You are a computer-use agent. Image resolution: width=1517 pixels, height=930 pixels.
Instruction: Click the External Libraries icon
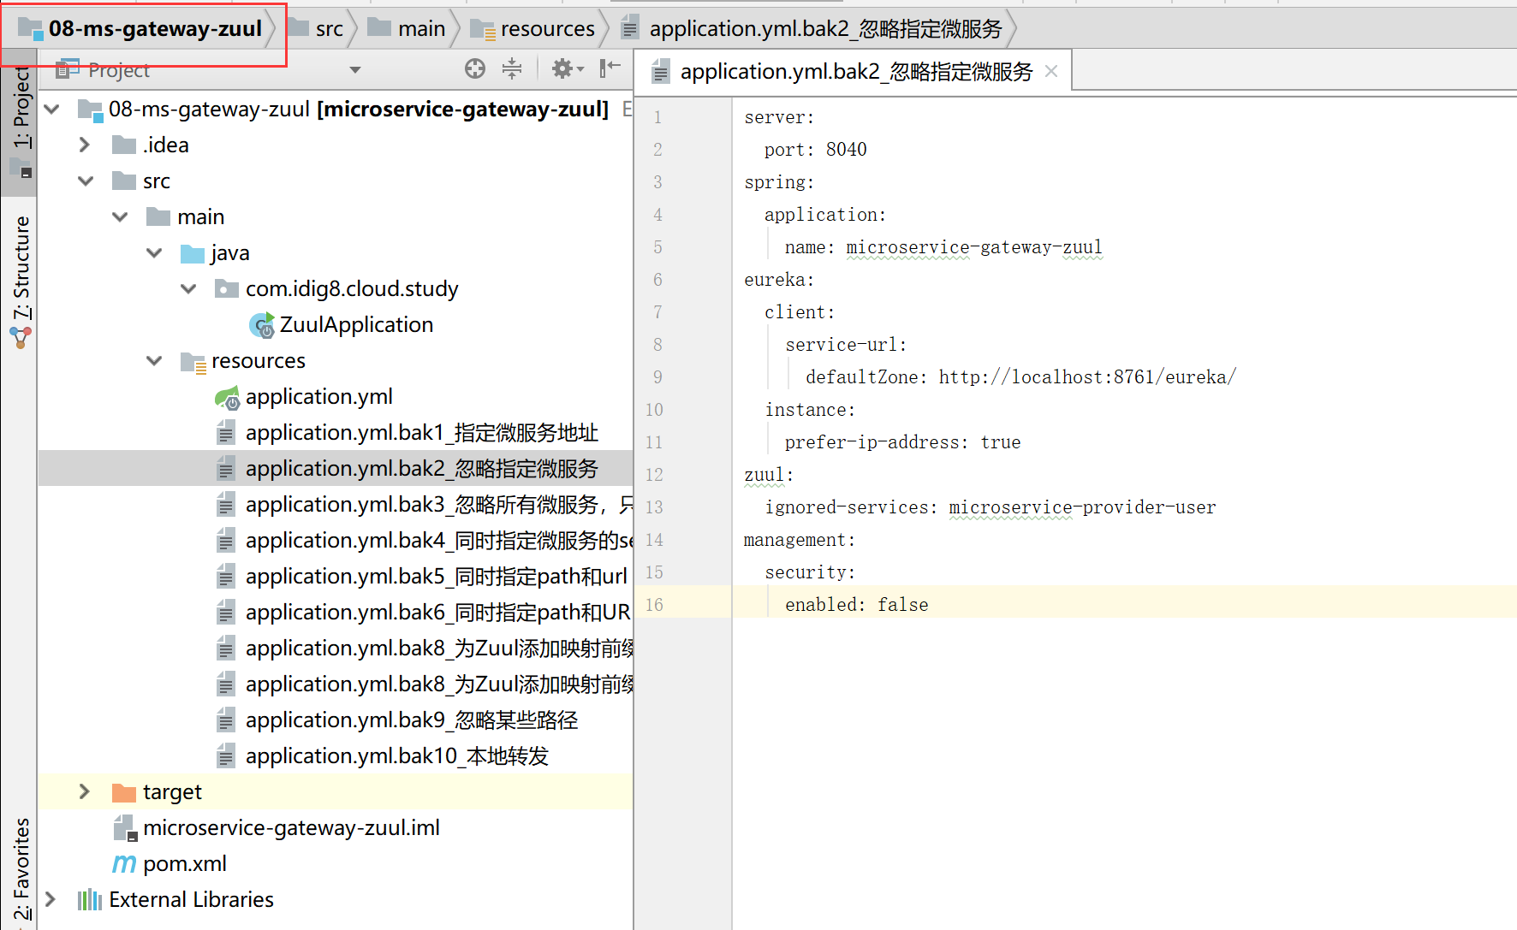pyautogui.click(x=90, y=900)
